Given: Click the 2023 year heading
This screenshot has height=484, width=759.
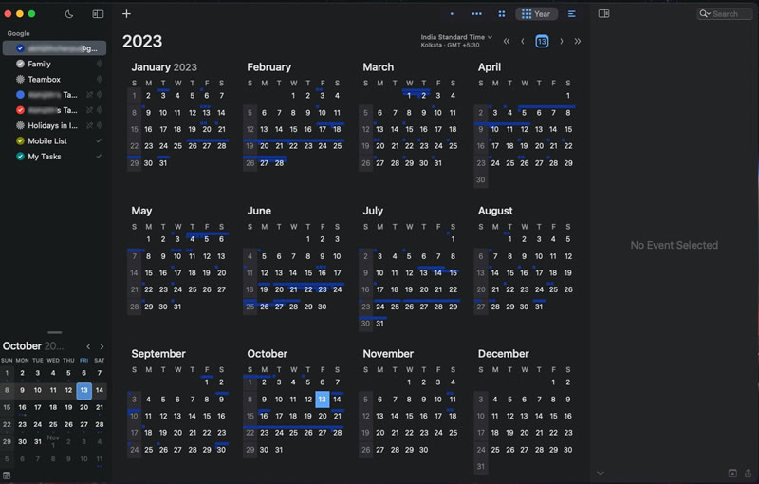Looking at the screenshot, I should 142,41.
